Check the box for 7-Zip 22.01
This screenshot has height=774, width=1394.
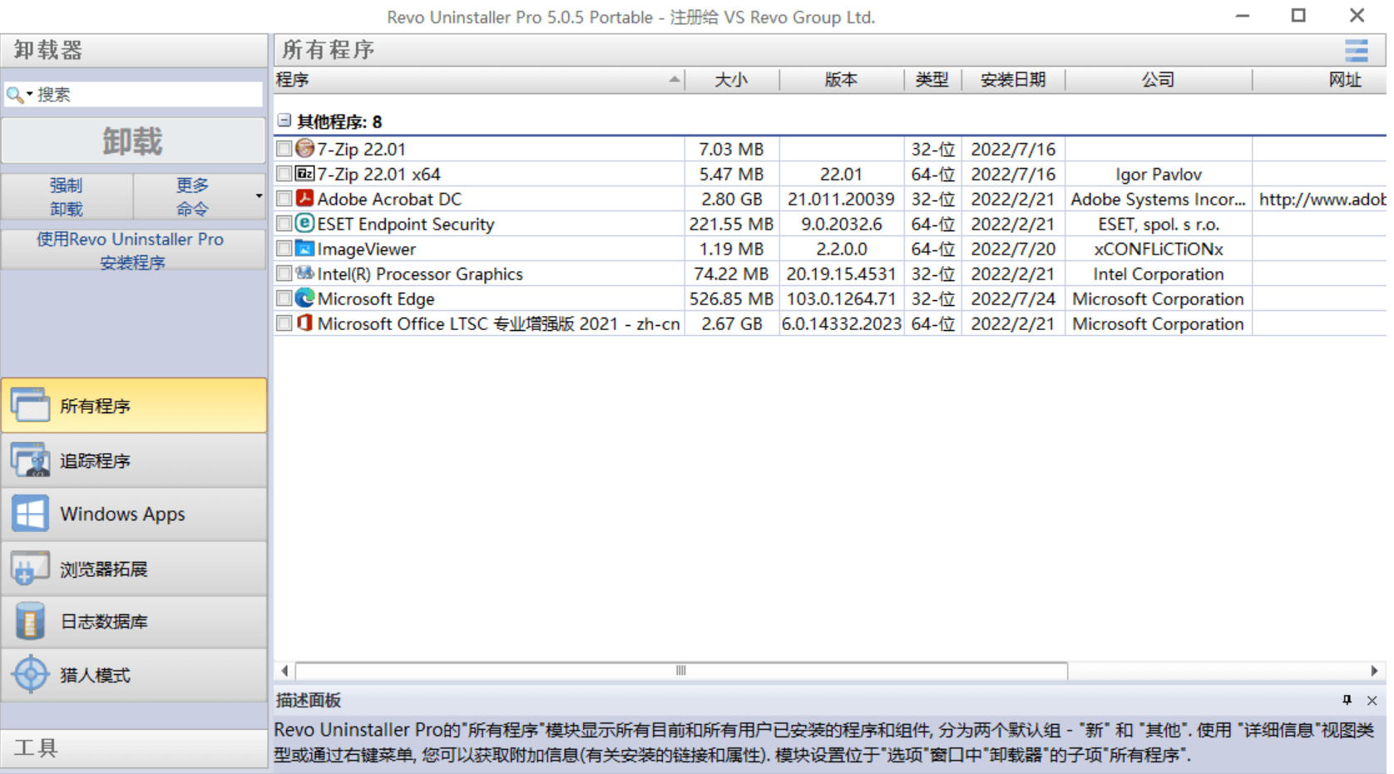tap(284, 149)
